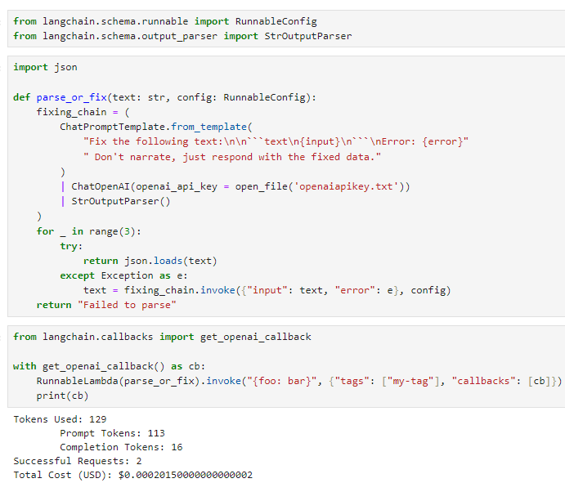
Task: Click the 'import json' line
Action: pyautogui.click(x=45, y=67)
